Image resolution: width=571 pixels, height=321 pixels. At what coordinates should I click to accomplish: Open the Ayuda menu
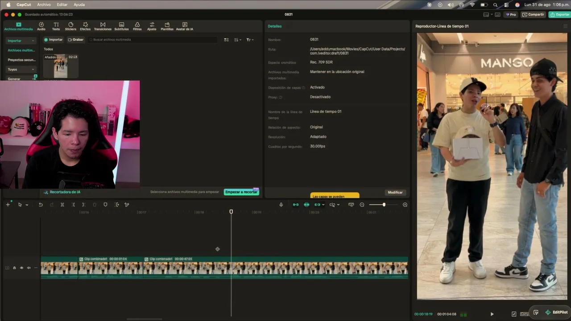pyautogui.click(x=79, y=4)
